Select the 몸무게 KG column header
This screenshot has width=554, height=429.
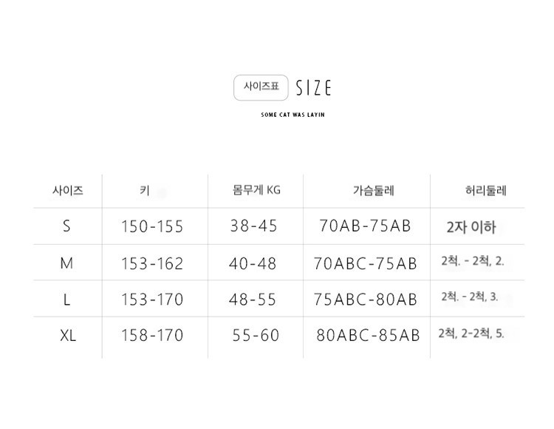point(256,190)
